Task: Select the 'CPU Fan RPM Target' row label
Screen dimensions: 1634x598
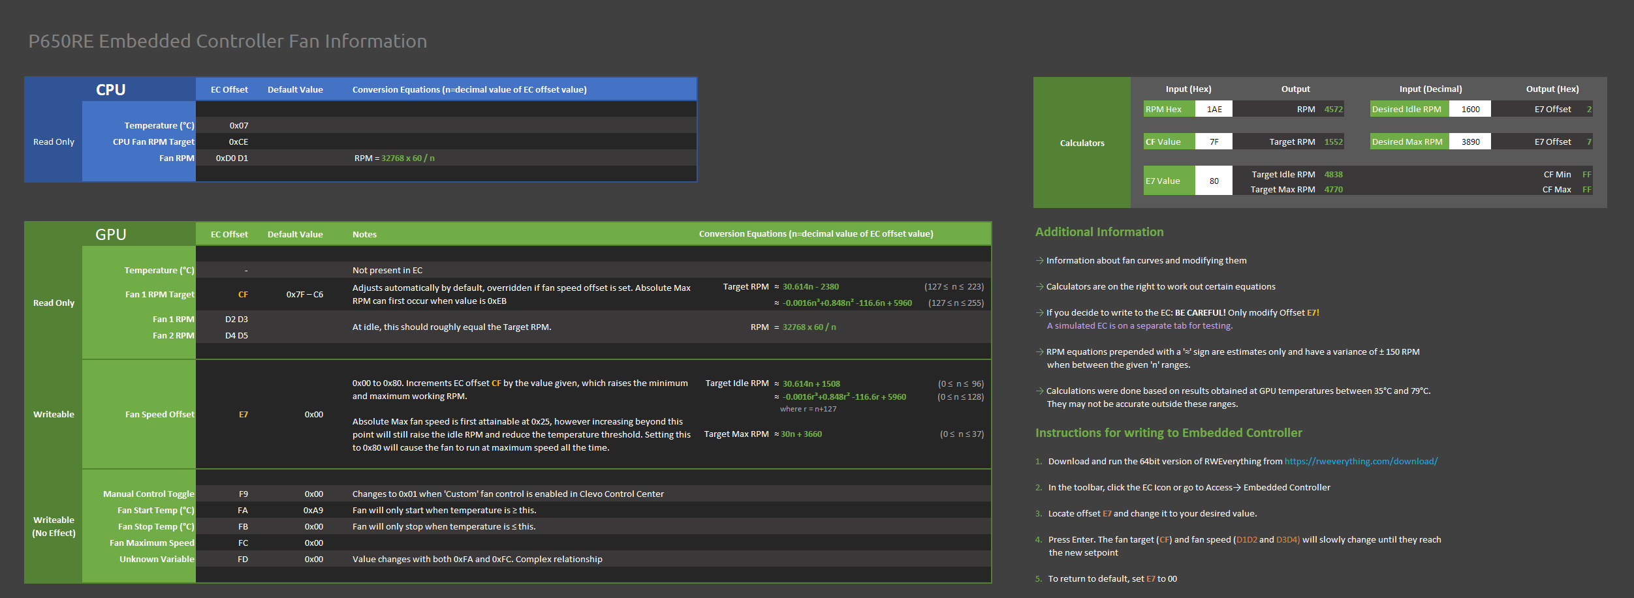Action: point(153,142)
